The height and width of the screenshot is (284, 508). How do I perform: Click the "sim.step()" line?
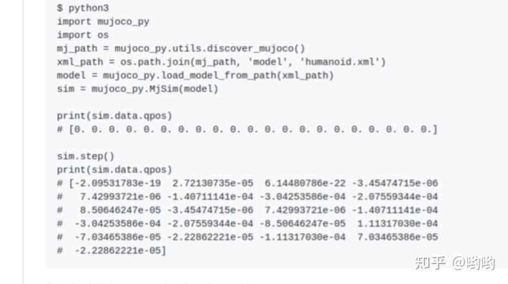[86, 156]
